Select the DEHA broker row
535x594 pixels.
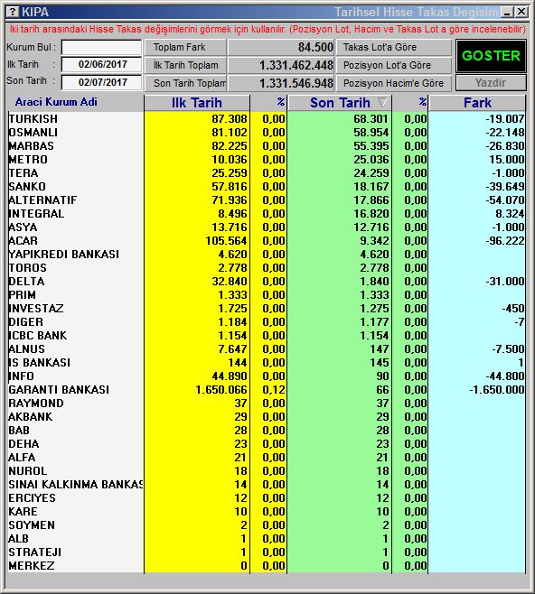point(267,444)
